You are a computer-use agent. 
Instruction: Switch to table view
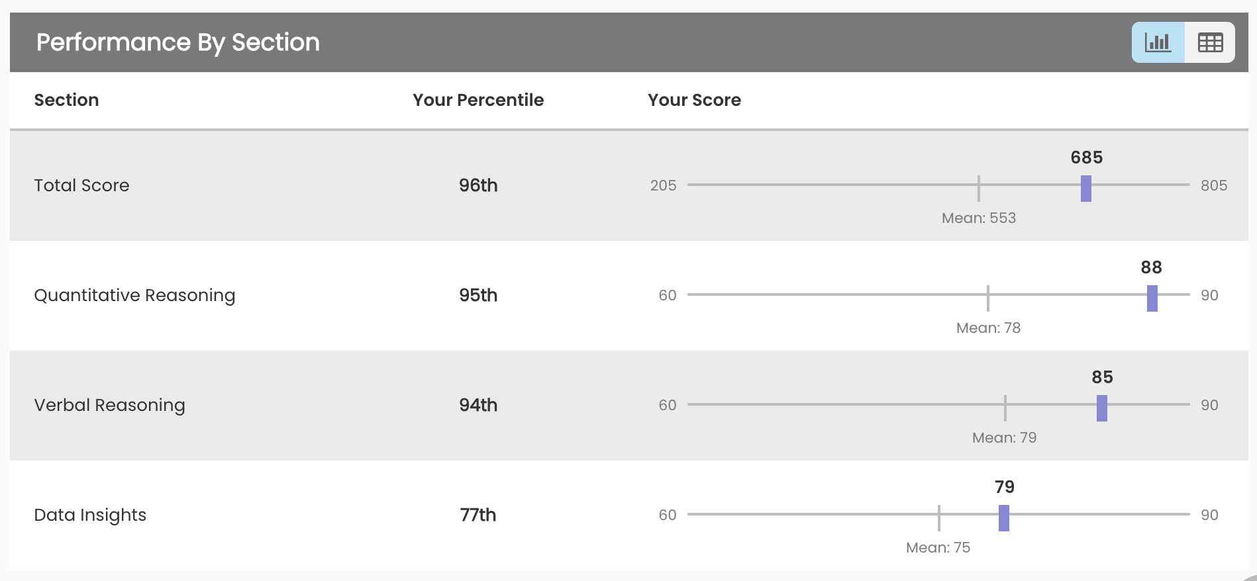coord(1210,42)
